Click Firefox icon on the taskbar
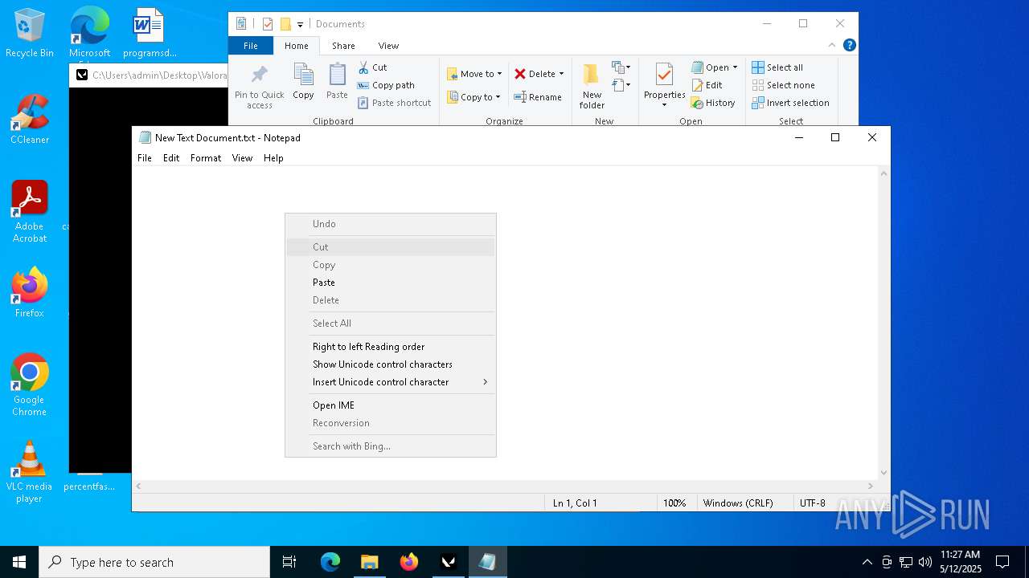The height and width of the screenshot is (578, 1029). 409,562
